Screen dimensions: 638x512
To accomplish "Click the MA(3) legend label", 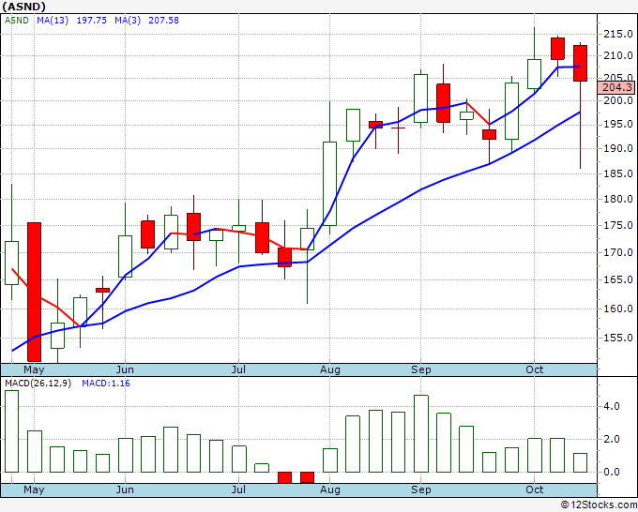I will click(x=128, y=21).
